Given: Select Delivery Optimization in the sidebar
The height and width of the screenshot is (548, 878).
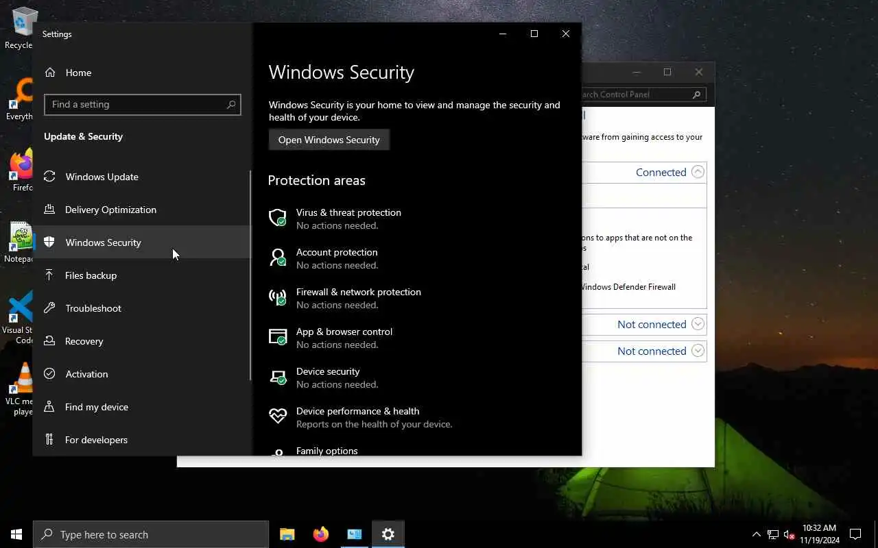Looking at the screenshot, I should tap(141, 210).
